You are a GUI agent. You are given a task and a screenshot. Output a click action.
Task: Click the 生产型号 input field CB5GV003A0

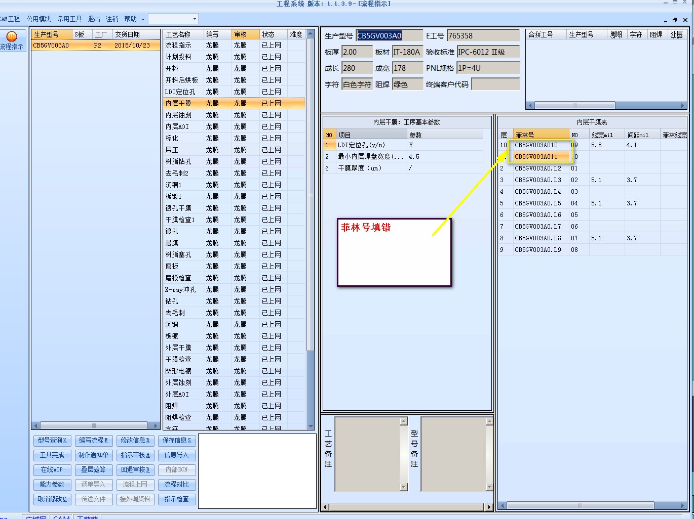point(390,35)
